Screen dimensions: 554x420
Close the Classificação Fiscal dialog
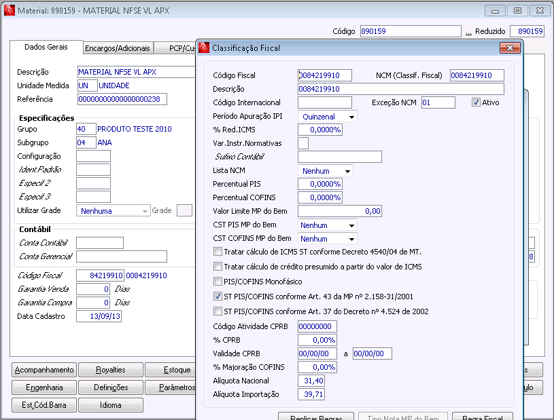point(510,48)
